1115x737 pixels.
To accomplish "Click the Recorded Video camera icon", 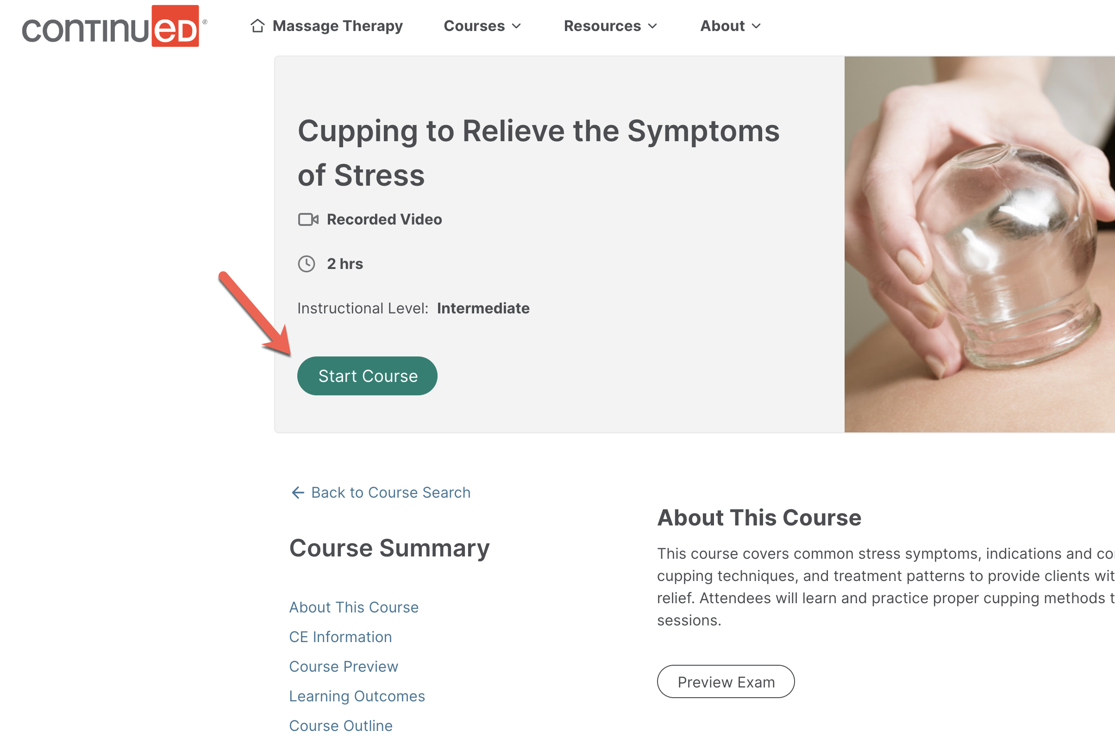I will 307,219.
